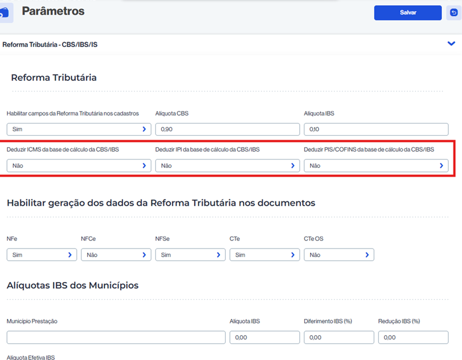Click the arrow in the CTe dropdown
462x360 pixels.
pos(292,255)
